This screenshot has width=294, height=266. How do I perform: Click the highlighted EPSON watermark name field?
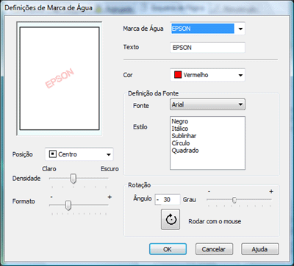tap(203, 29)
